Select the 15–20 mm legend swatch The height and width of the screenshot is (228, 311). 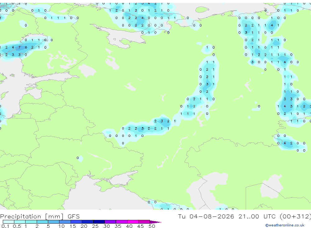[x=76, y=222]
